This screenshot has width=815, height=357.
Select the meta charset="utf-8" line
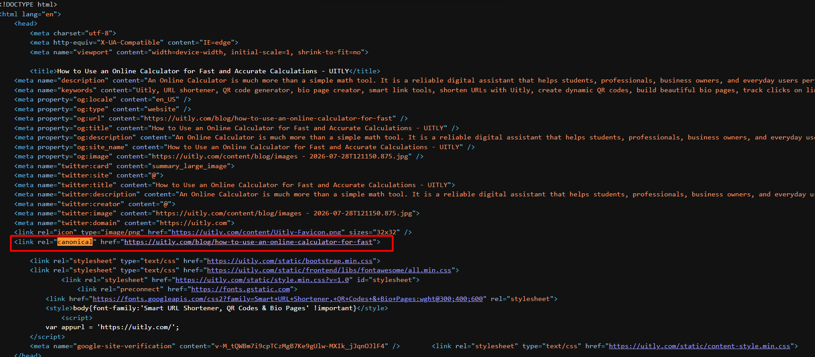pyautogui.click(x=73, y=33)
